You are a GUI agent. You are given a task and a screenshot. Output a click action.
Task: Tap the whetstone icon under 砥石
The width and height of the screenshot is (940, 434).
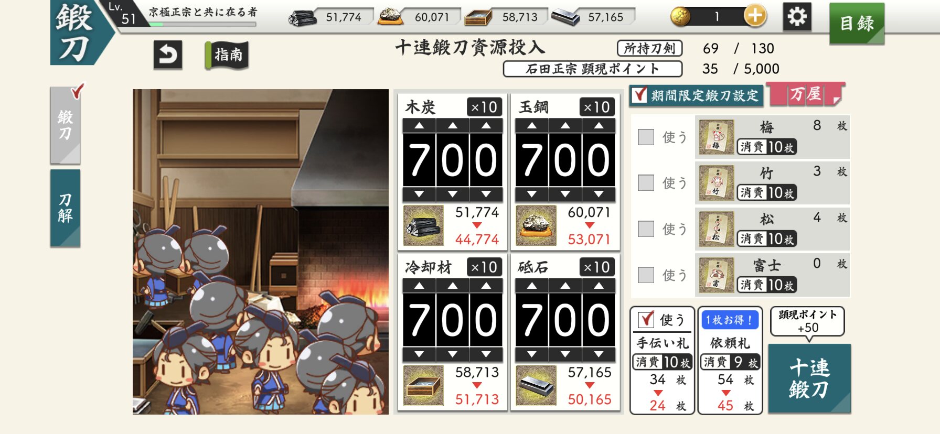tap(536, 386)
